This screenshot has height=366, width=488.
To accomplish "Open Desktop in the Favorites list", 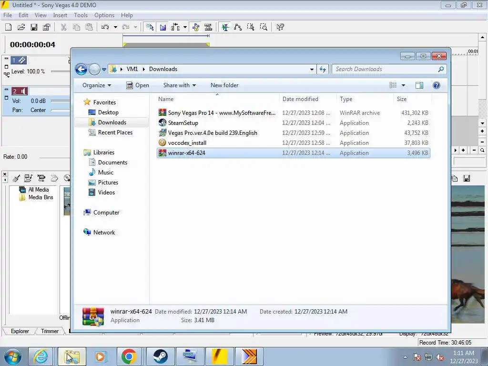I will click(x=108, y=112).
